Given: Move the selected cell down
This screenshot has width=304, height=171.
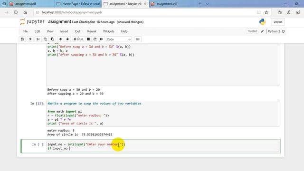Looking at the screenshot, I should coord(67,39).
